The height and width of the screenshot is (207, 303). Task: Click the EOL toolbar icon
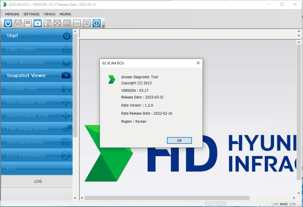pos(67,23)
